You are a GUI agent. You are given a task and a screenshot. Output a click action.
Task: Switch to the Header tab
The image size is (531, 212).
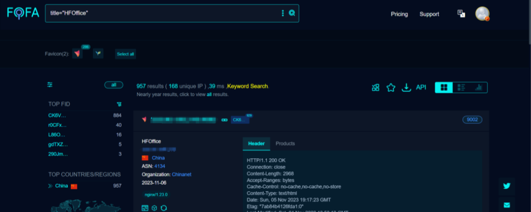point(256,144)
